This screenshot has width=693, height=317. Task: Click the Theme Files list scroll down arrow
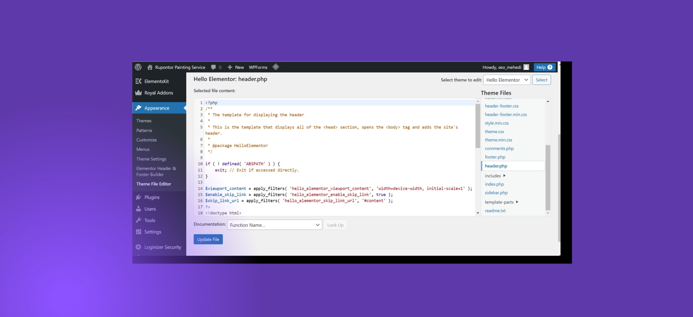(x=548, y=213)
